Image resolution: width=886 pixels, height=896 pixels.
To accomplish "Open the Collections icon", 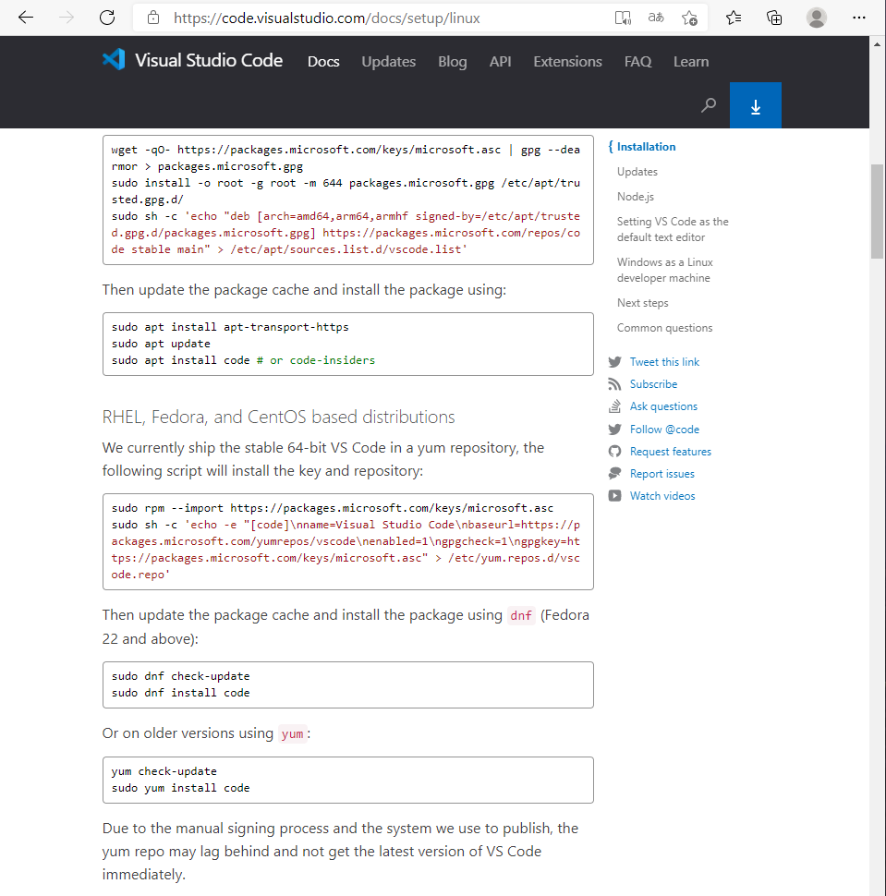I will 774,18.
